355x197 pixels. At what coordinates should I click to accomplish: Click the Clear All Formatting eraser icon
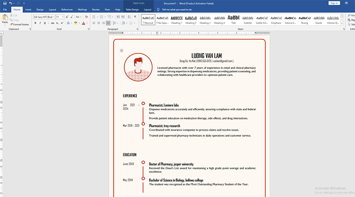(86, 17)
